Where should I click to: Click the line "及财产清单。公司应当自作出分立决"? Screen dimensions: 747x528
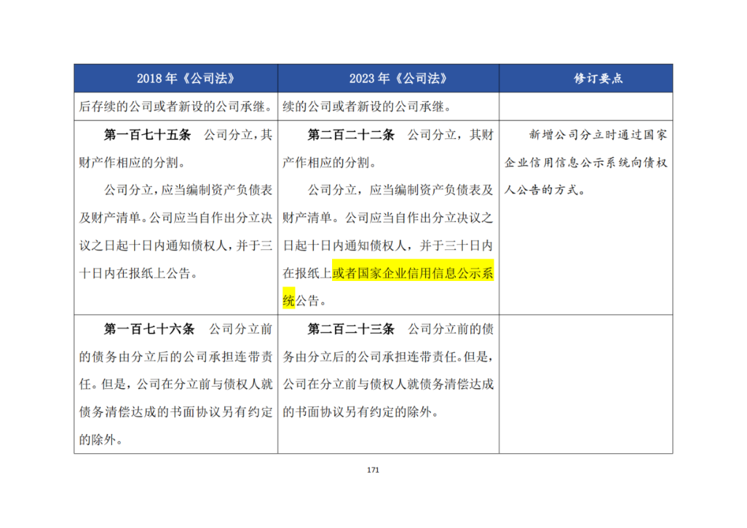[176, 218]
